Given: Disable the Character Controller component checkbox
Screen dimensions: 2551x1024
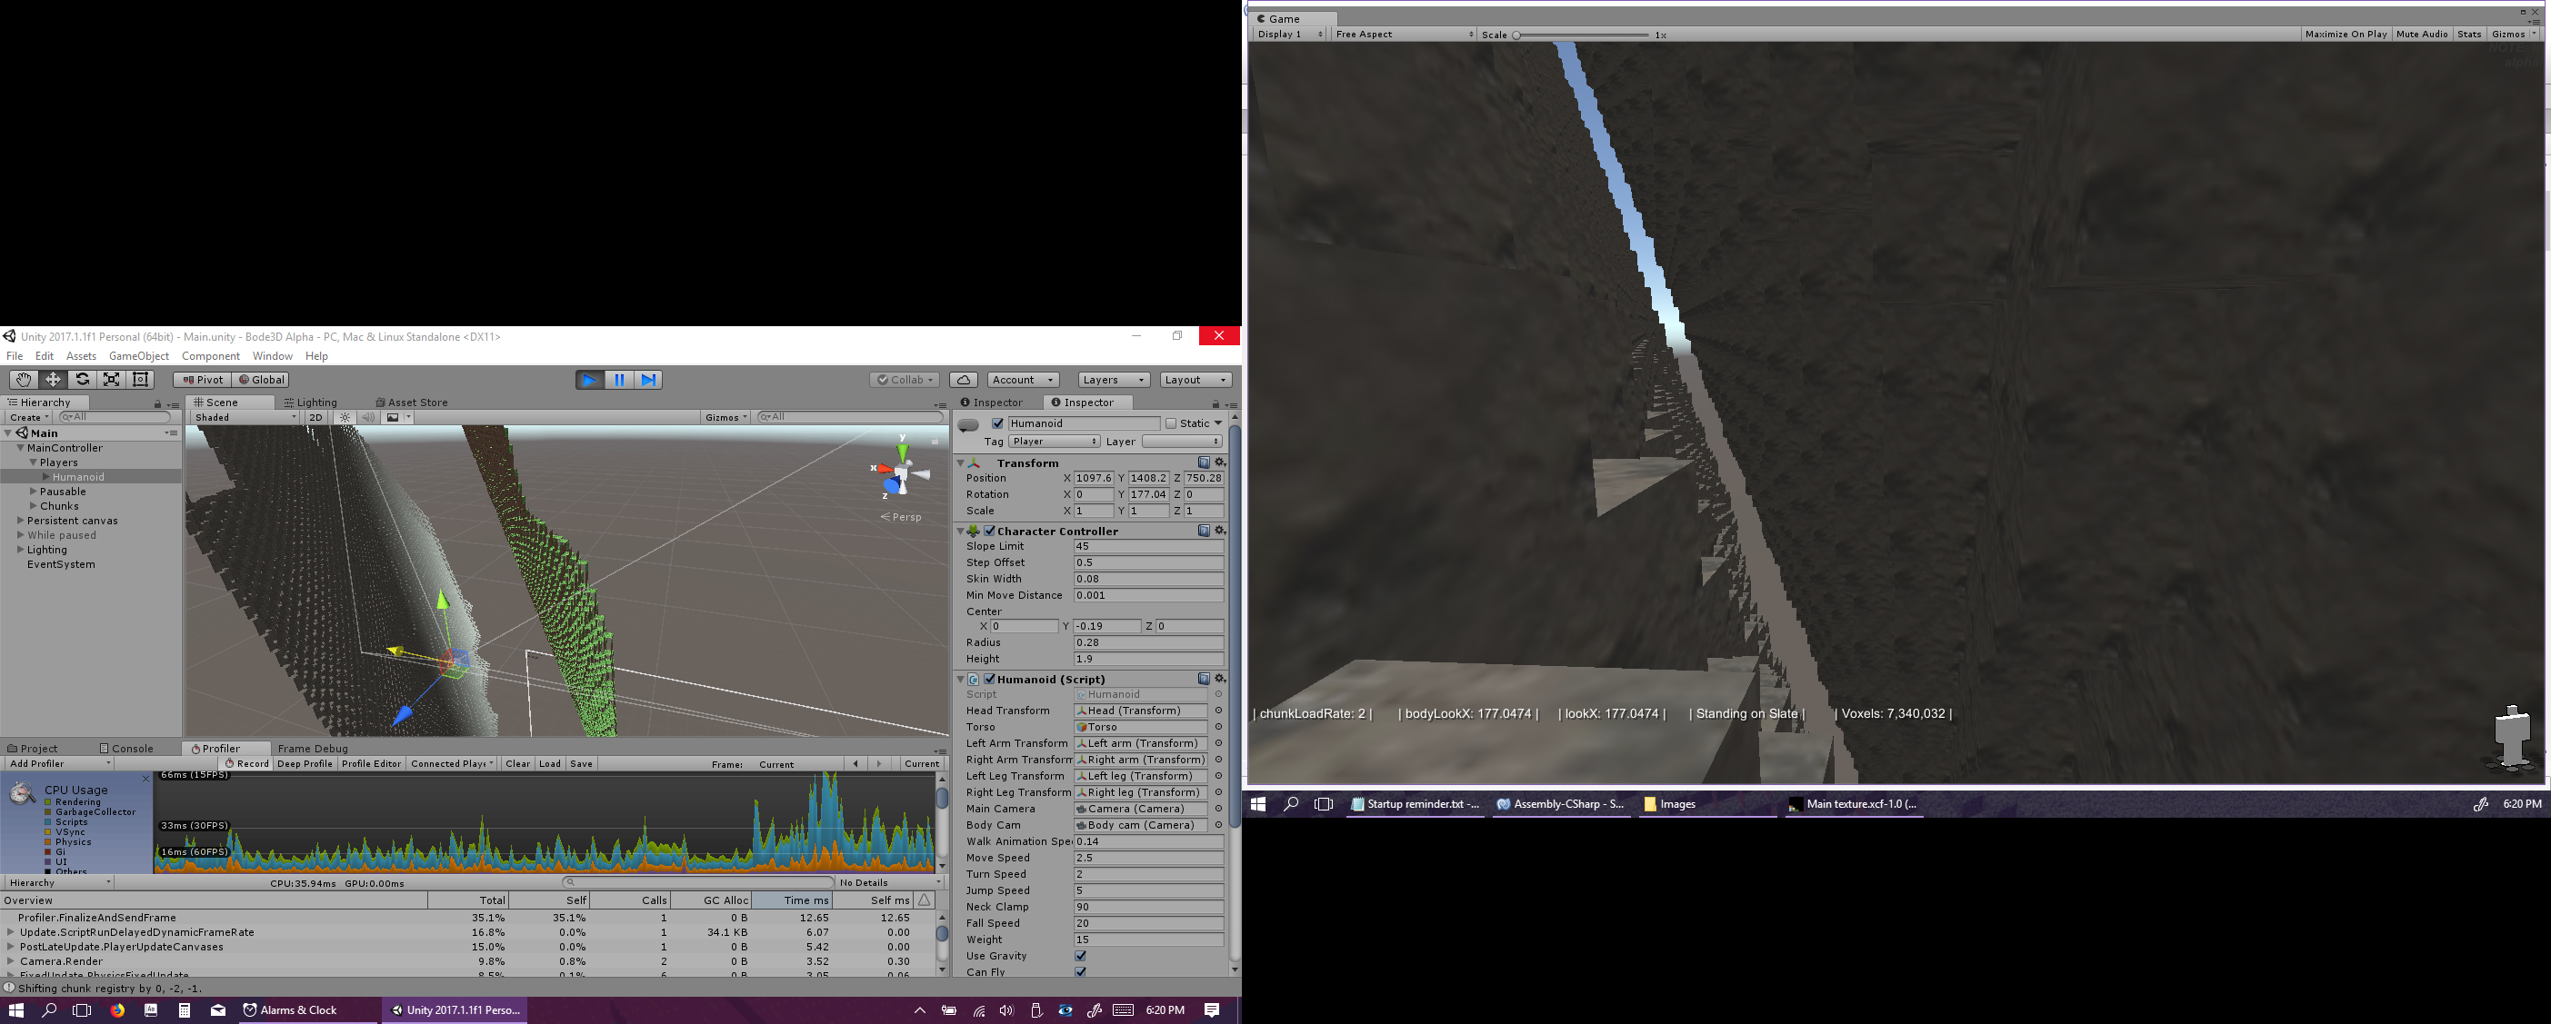Looking at the screenshot, I should [x=989, y=532].
